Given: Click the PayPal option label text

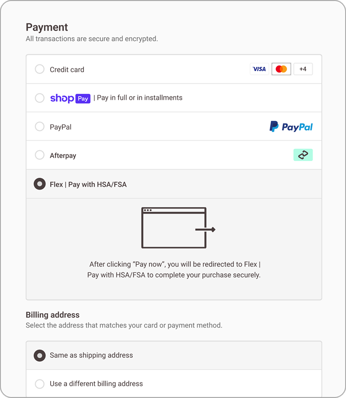Looking at the screenshot, I should point(61,127).
